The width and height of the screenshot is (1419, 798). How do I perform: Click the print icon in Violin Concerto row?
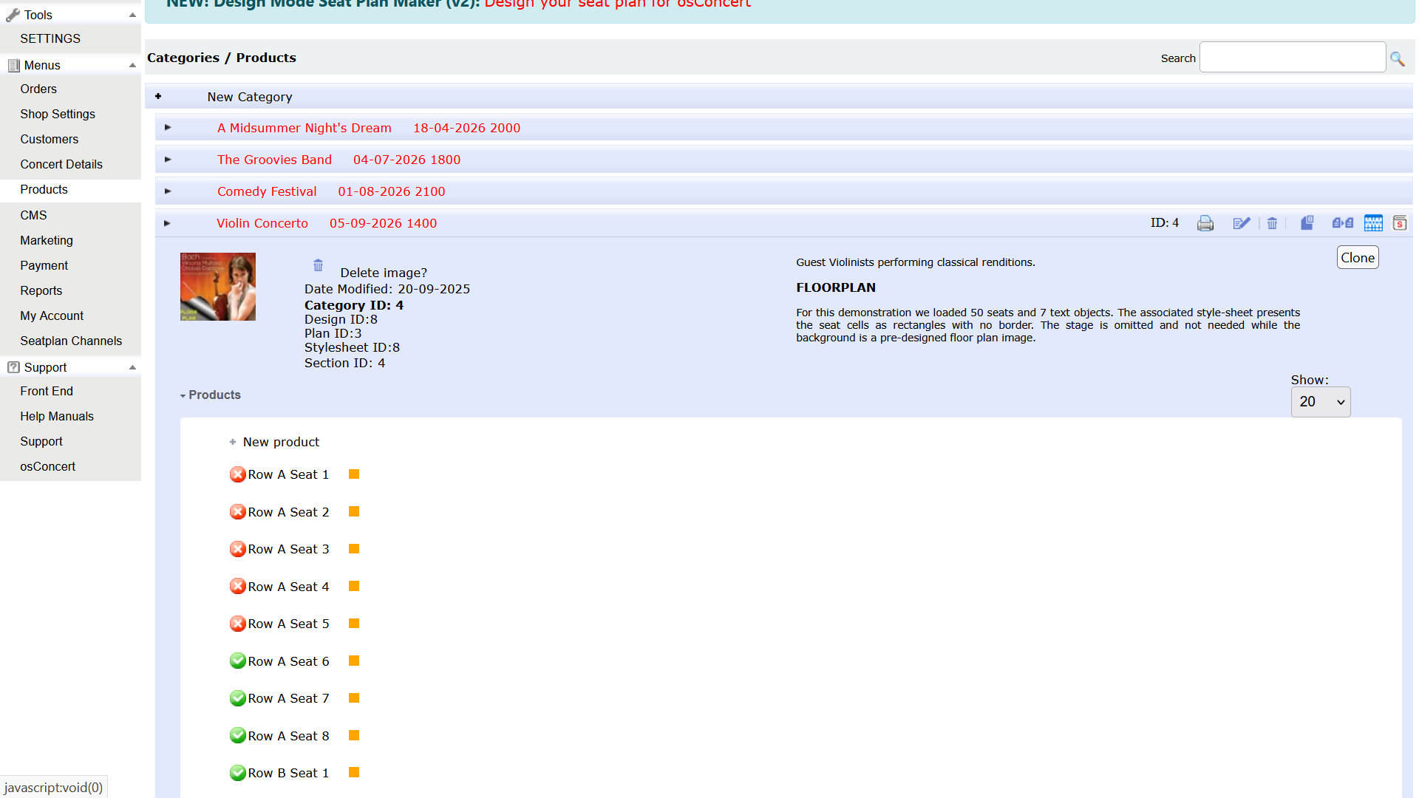[x=1205, y=223]
